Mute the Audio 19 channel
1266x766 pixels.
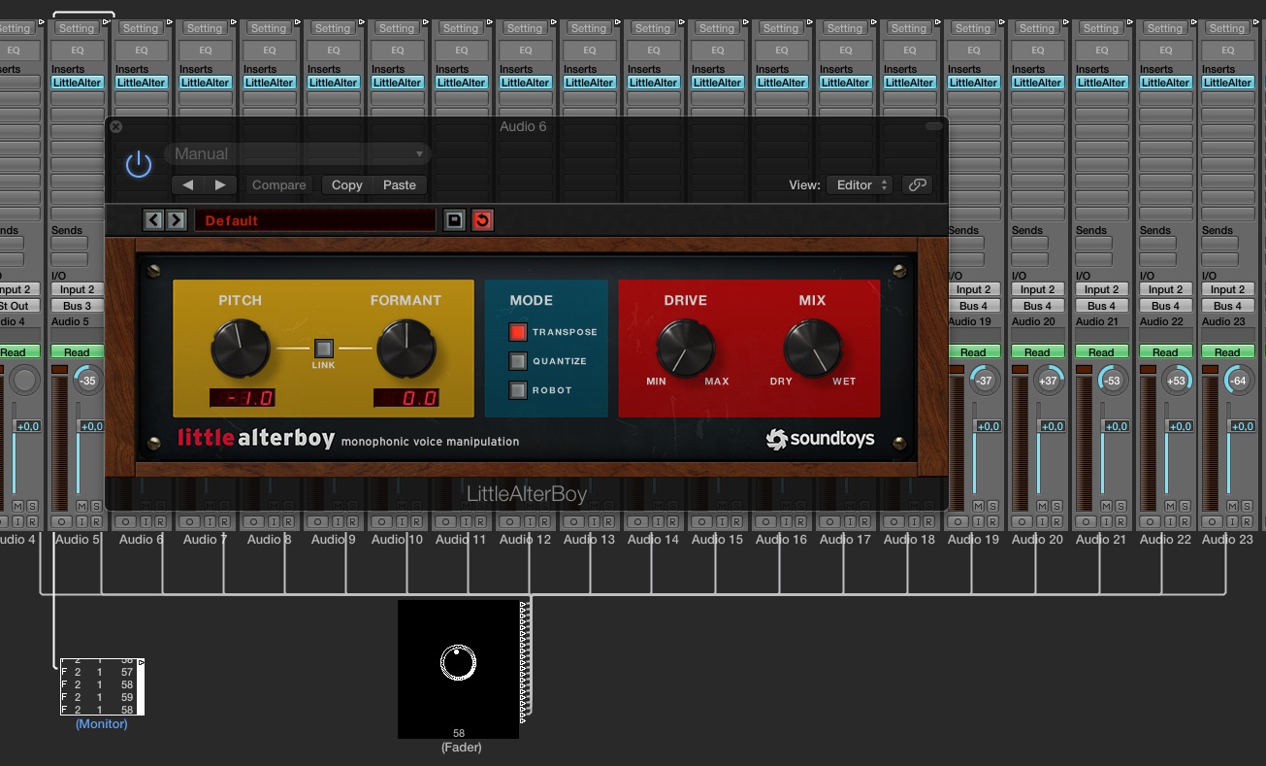click(978, 506)
